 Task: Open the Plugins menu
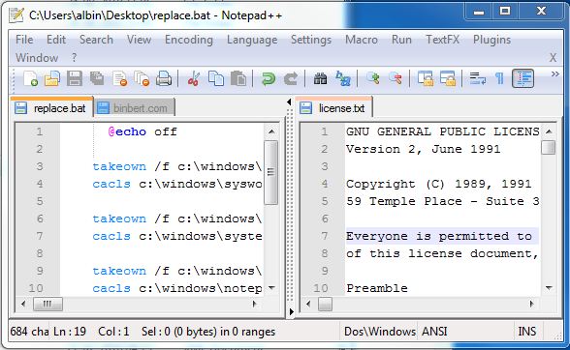[x=491, y=40]
